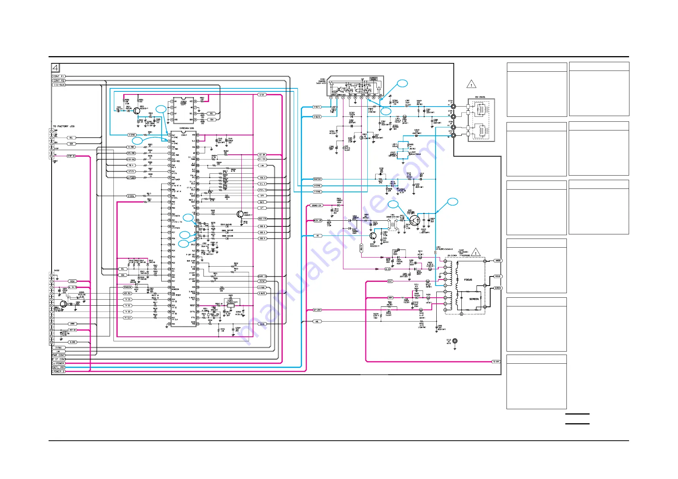Click the V-SYNC signal tag
The width and height of the screenshot is (678, 479).
pyautogui.click(x=317, y=192)
